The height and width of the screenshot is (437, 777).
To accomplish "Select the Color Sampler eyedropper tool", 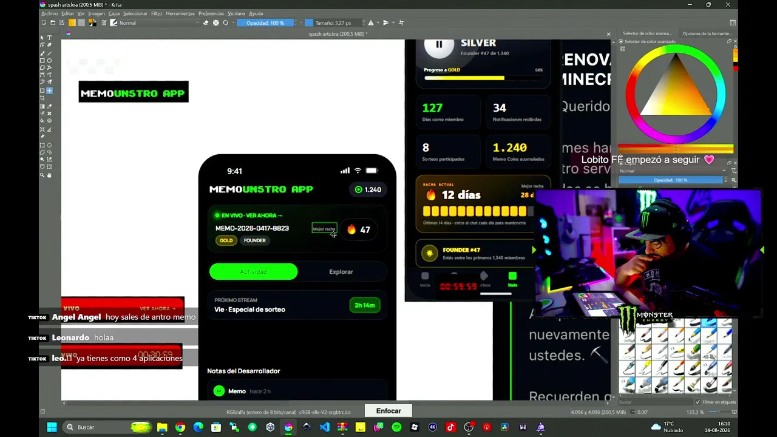I will (50, 106).
